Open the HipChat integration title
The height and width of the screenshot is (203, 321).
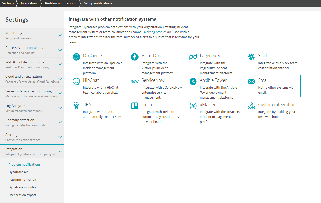[x=91, y=80]
